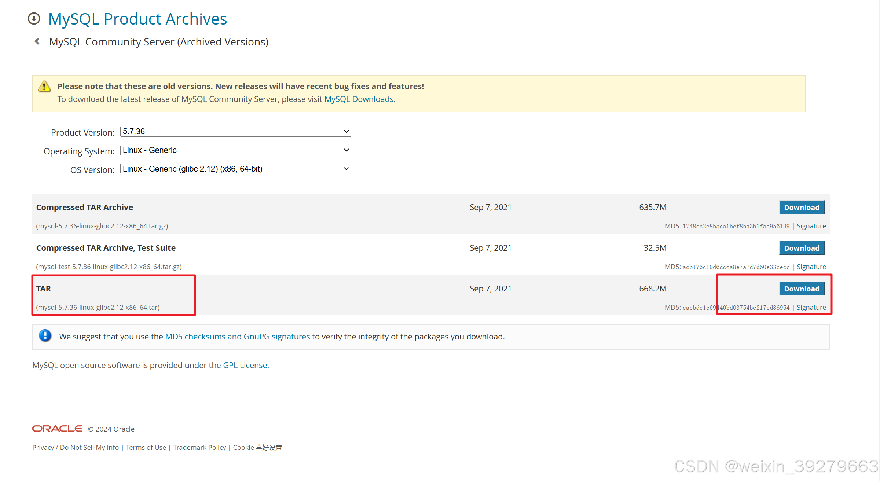
Task: Open the OS Version glibc 2.12 dropdown
Action: [x=235, y=169]
